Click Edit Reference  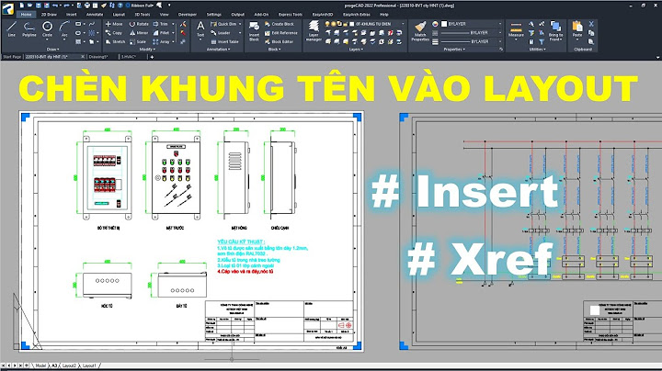[280, 33]
